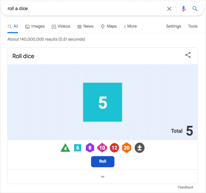Switch to the Videos tab
This screenshot has width=206, height=193.
(61, 26)
